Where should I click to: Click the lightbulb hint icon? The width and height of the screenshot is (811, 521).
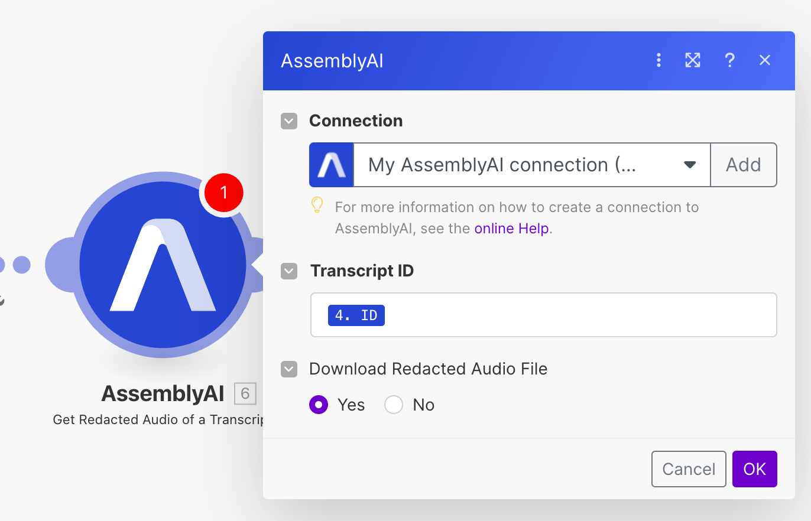pyautogui.click(x=317, y=206)
